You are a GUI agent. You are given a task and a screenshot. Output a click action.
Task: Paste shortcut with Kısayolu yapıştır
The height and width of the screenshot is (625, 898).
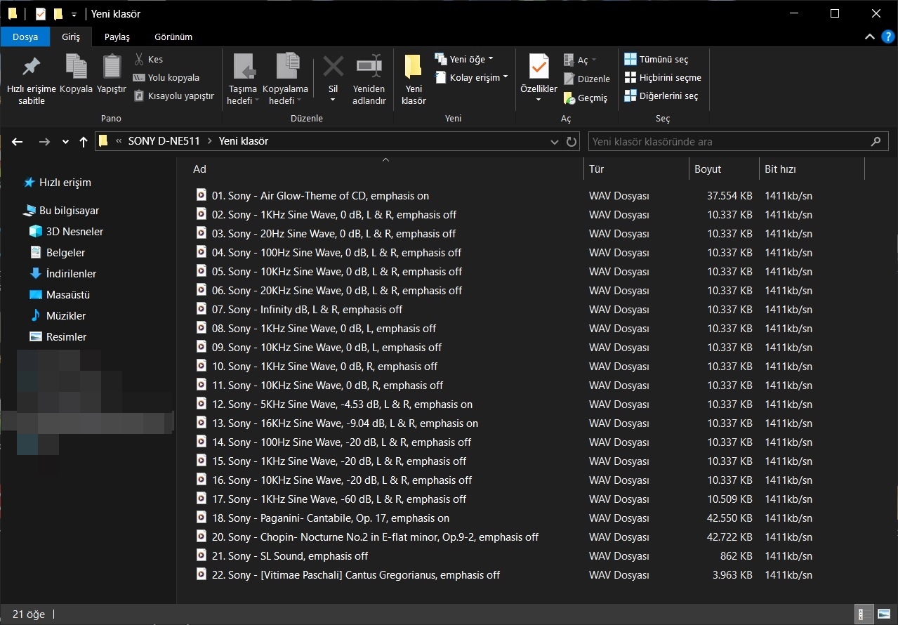click(x=173, y=96)
